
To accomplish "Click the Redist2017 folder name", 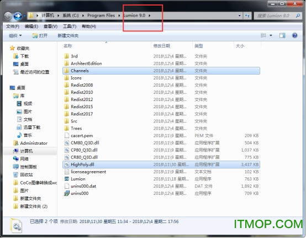I will [x=82, y=114].
